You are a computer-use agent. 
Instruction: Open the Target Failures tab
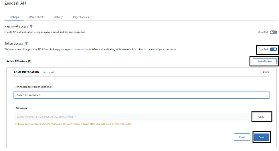81,17
